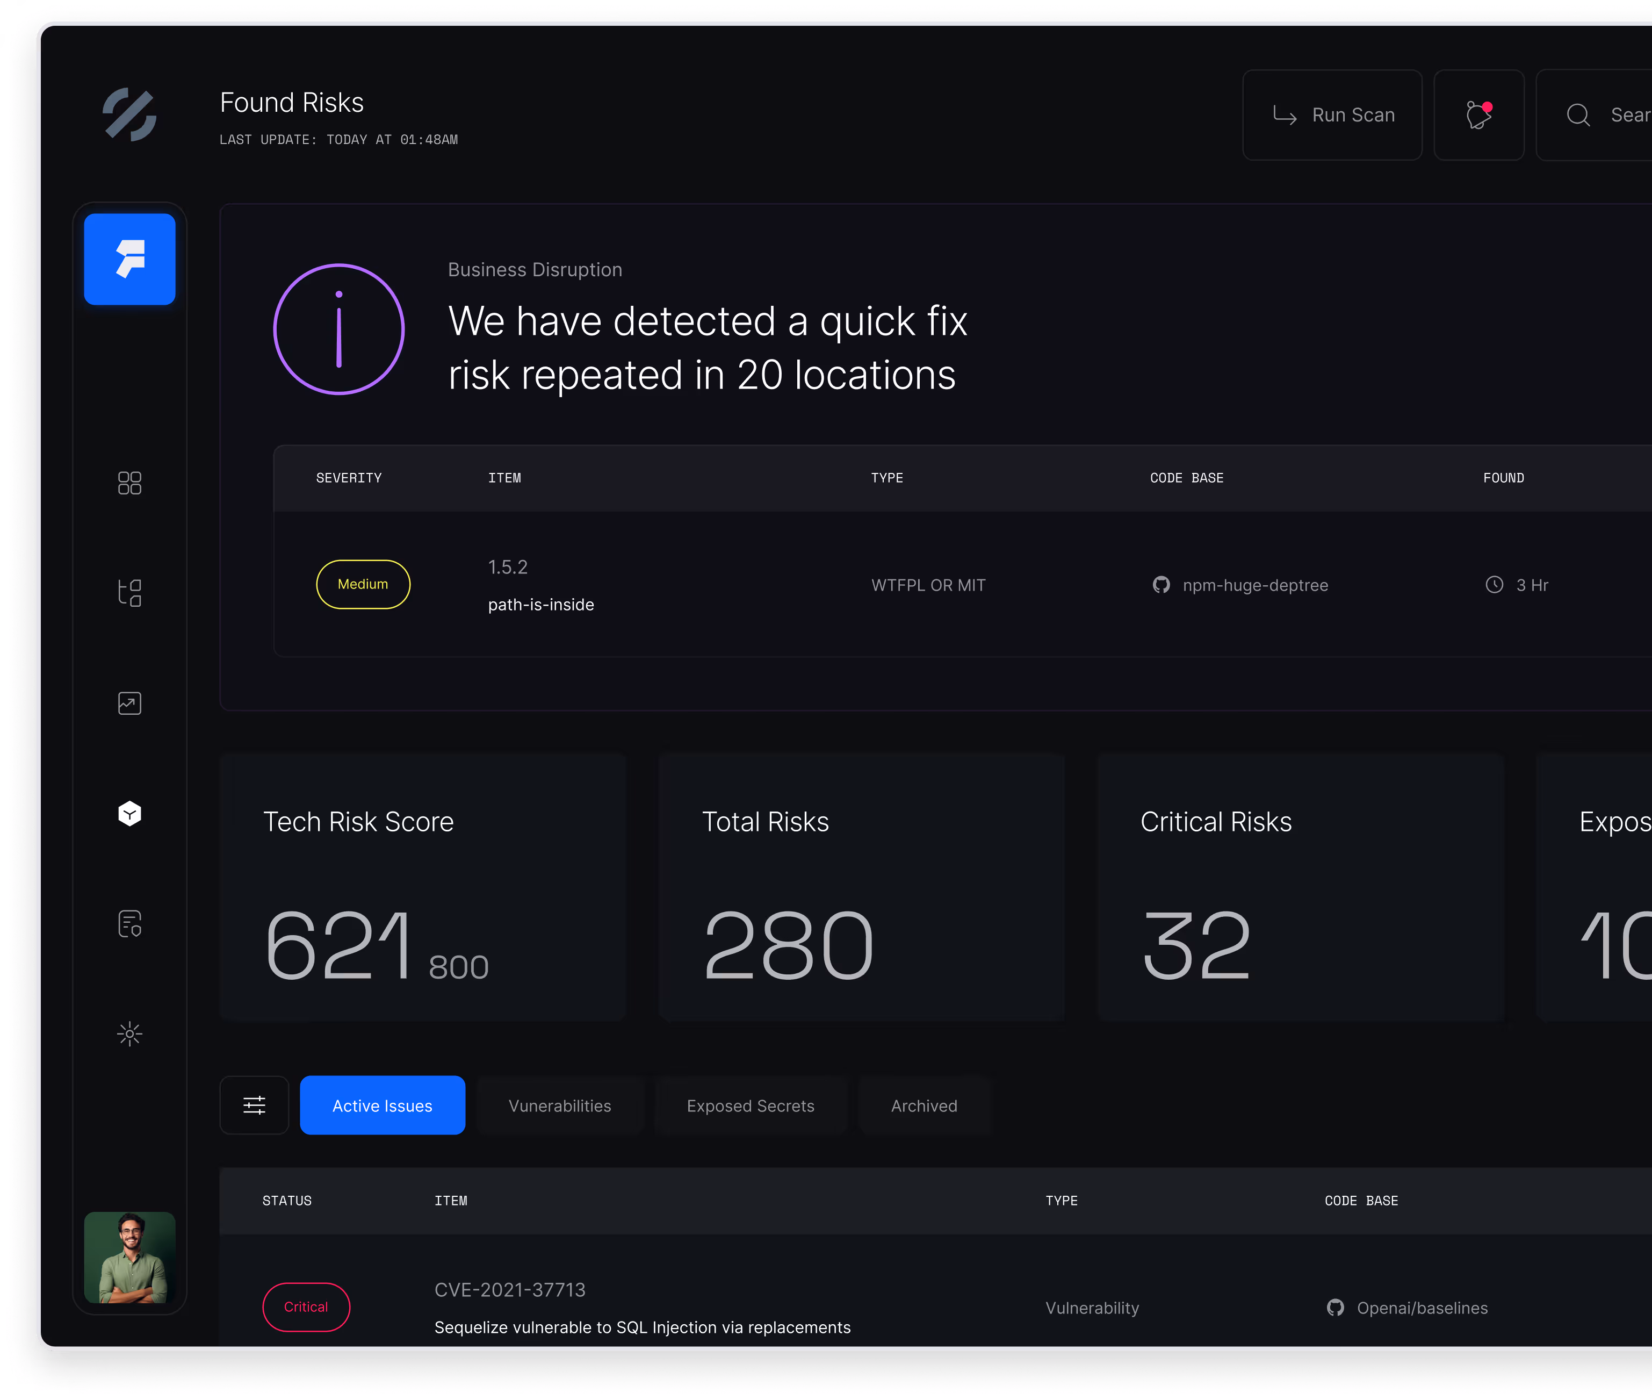Viewport: 1652px width, 1400px height.
Task: Open the document shield icon in sidebar
Action: click(x=129, y=924)
